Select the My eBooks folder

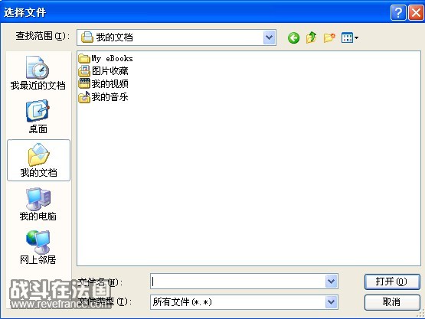point(106,58)
